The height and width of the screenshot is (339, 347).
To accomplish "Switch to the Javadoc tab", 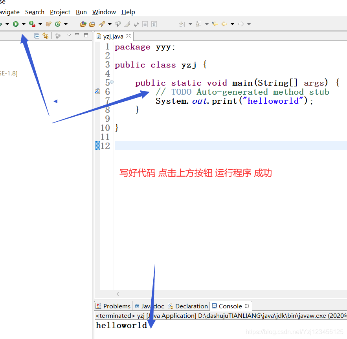I will 150,306.
